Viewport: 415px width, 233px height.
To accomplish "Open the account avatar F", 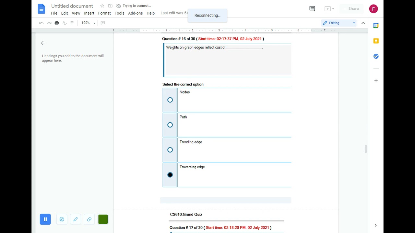I will point(373,9).
